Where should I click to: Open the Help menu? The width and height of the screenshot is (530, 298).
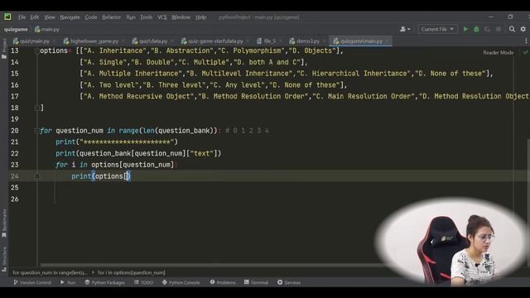coord(200,17)
